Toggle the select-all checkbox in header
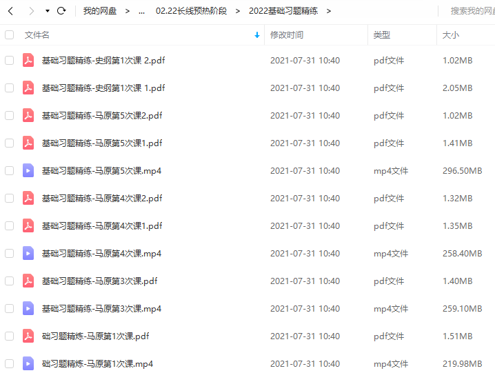This screenshot has width=495, height=373. point(10,34)
